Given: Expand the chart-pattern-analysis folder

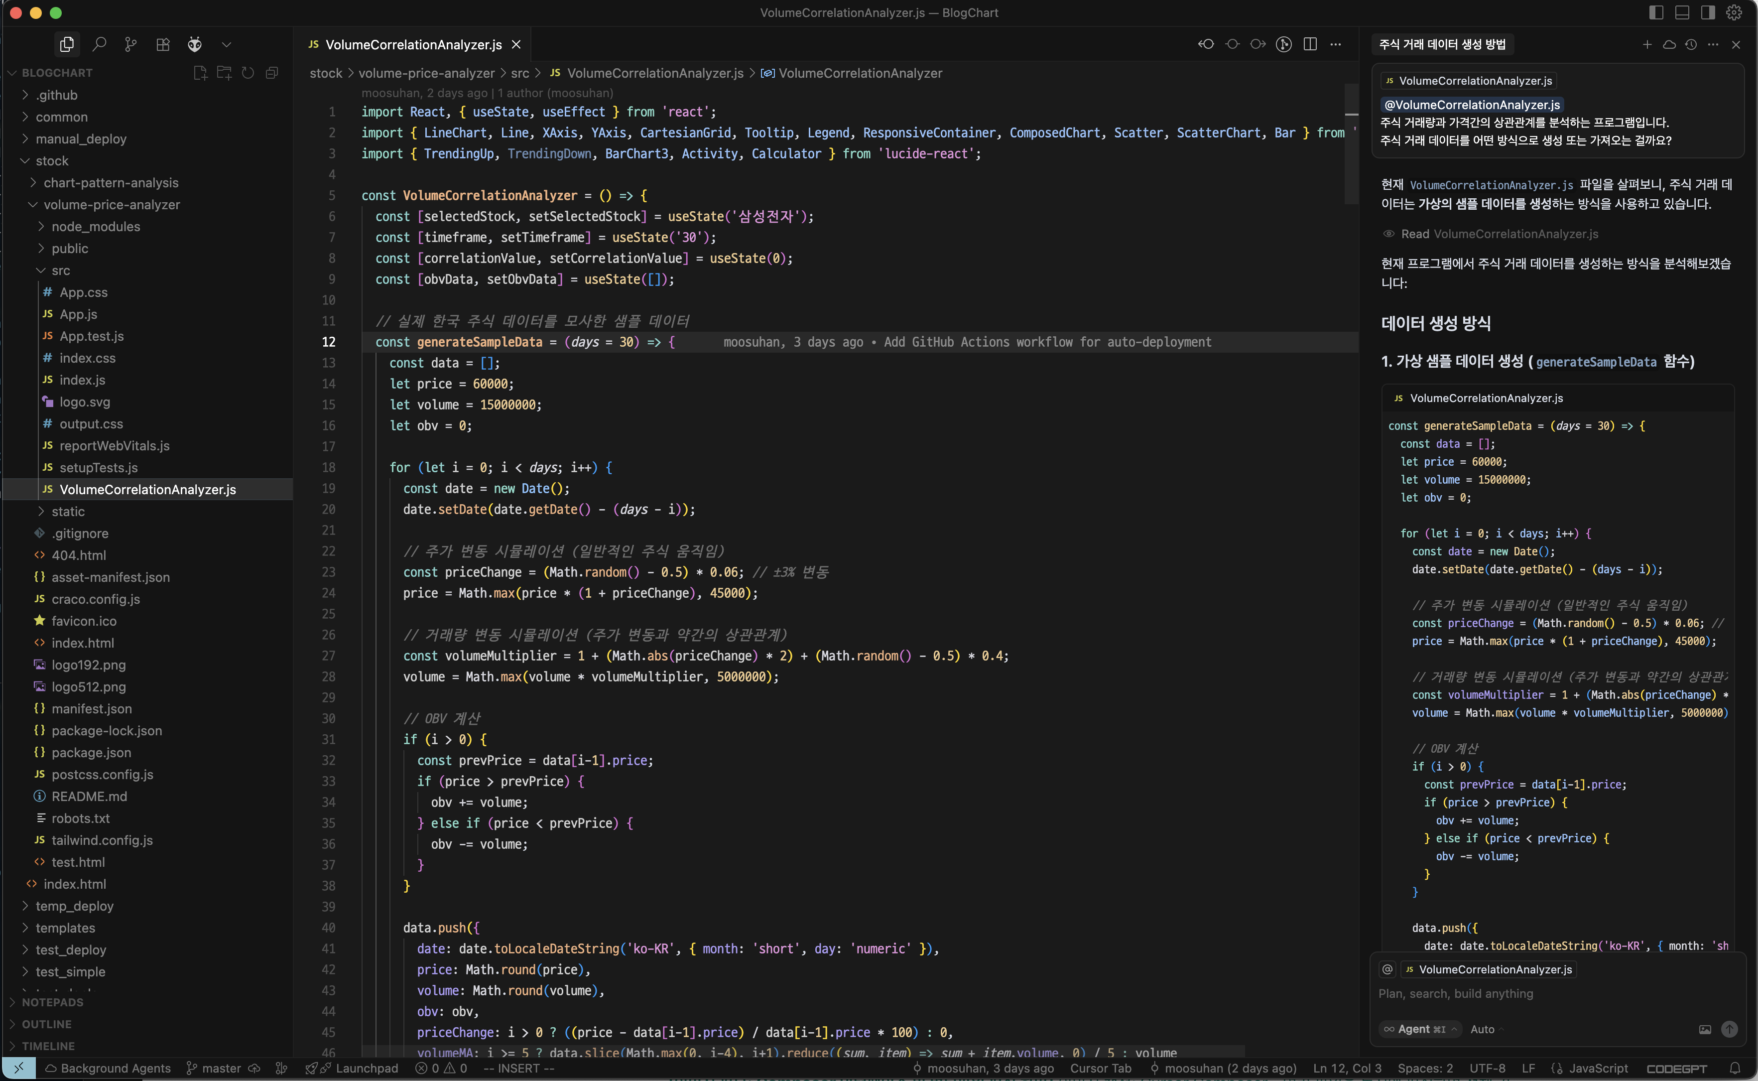Looking at the screenshot, I should 111,183.
